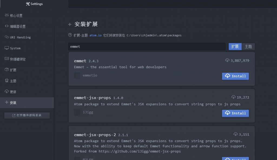Select the System monitor icon
Screen dimensions: 277x160
pyautogui.click(x=7, y=48)
